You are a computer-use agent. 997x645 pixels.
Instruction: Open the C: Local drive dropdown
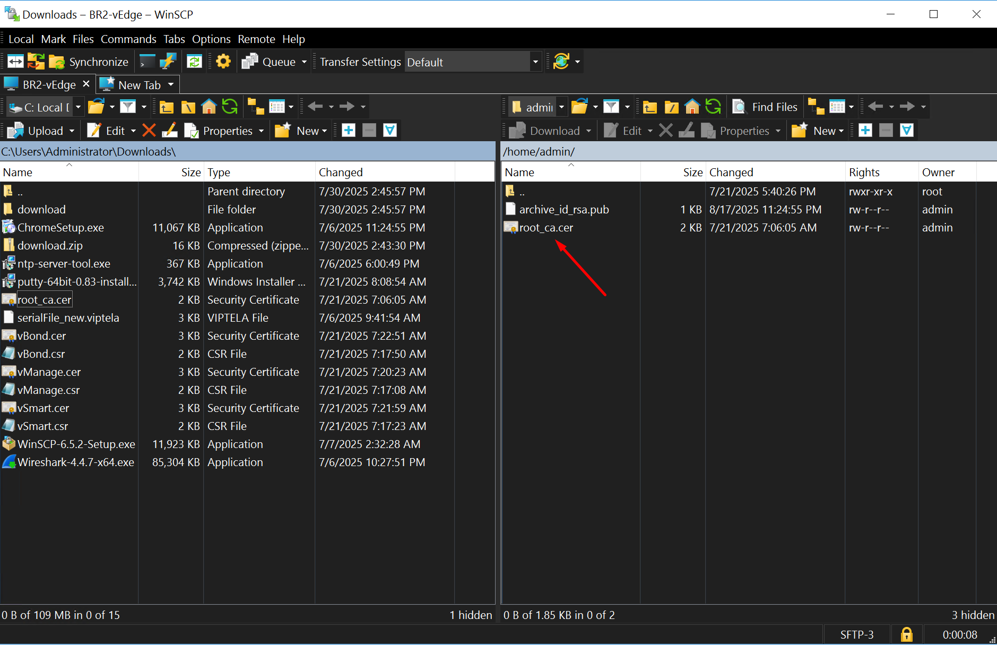click(78, 107)
